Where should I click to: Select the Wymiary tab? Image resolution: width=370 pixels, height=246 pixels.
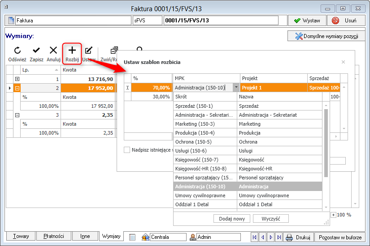pyautogui.click(x=111, y=236)
